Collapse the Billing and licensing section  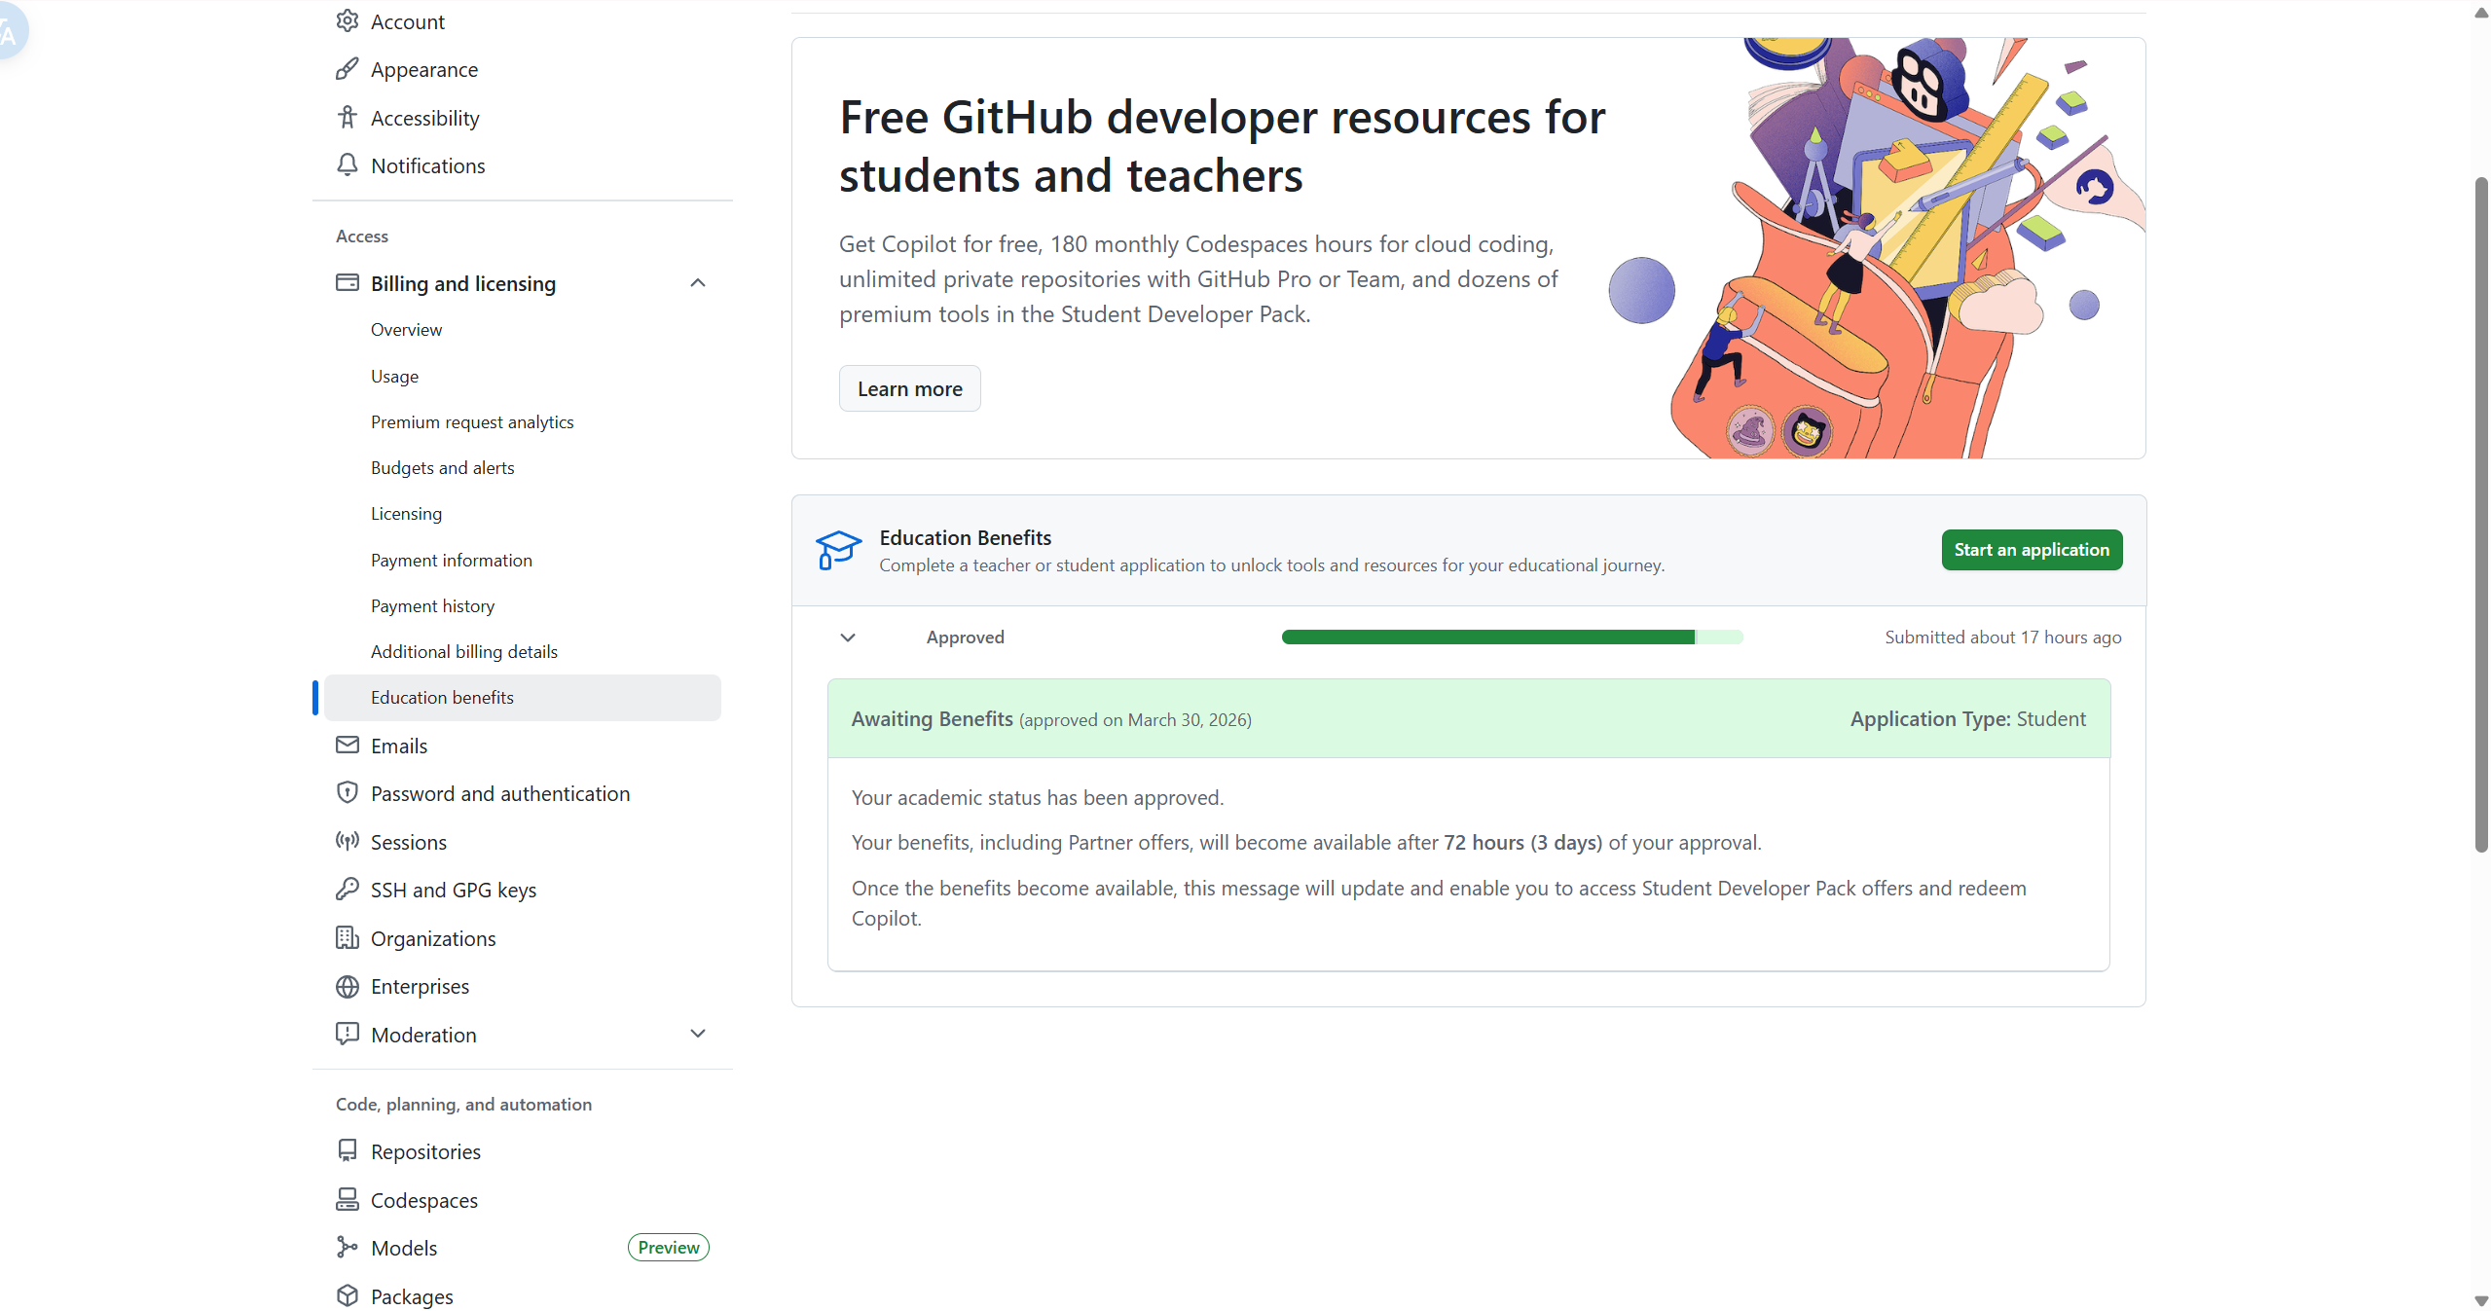698,282
